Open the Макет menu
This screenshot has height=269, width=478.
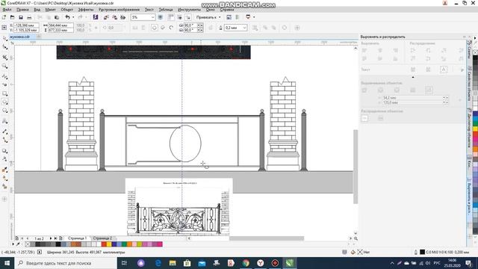[x=50, y=10]
